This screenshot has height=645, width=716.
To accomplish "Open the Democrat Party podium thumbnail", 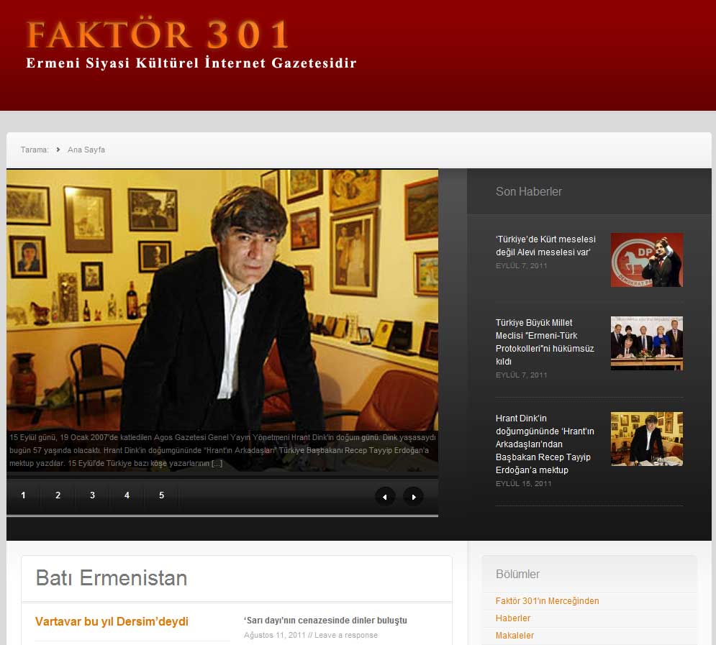I will click(x=646, y=260).
